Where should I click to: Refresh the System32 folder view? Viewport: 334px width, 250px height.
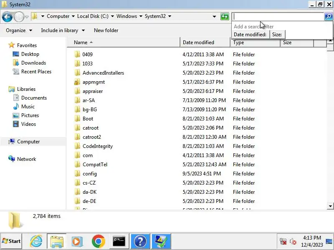pos(225,17)
